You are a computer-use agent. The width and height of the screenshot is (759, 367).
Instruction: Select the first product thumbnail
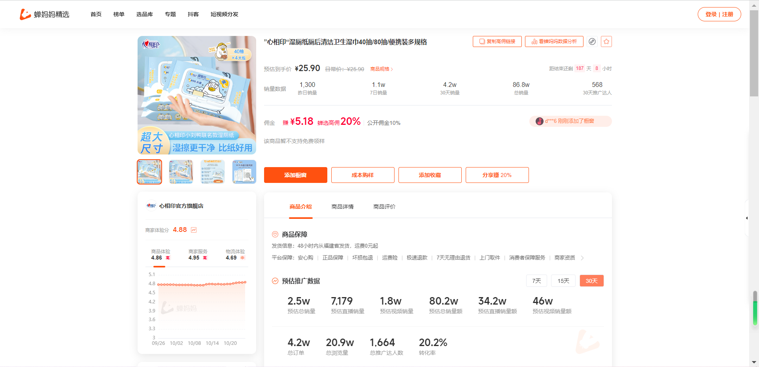click(149, 172)
